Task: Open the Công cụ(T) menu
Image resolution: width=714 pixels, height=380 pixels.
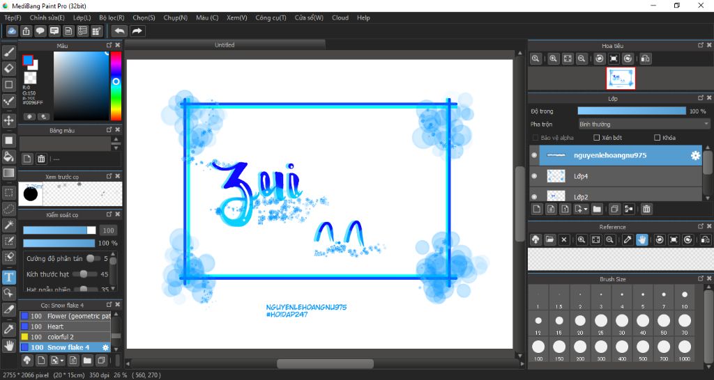Action: click(x=271, y=17)
